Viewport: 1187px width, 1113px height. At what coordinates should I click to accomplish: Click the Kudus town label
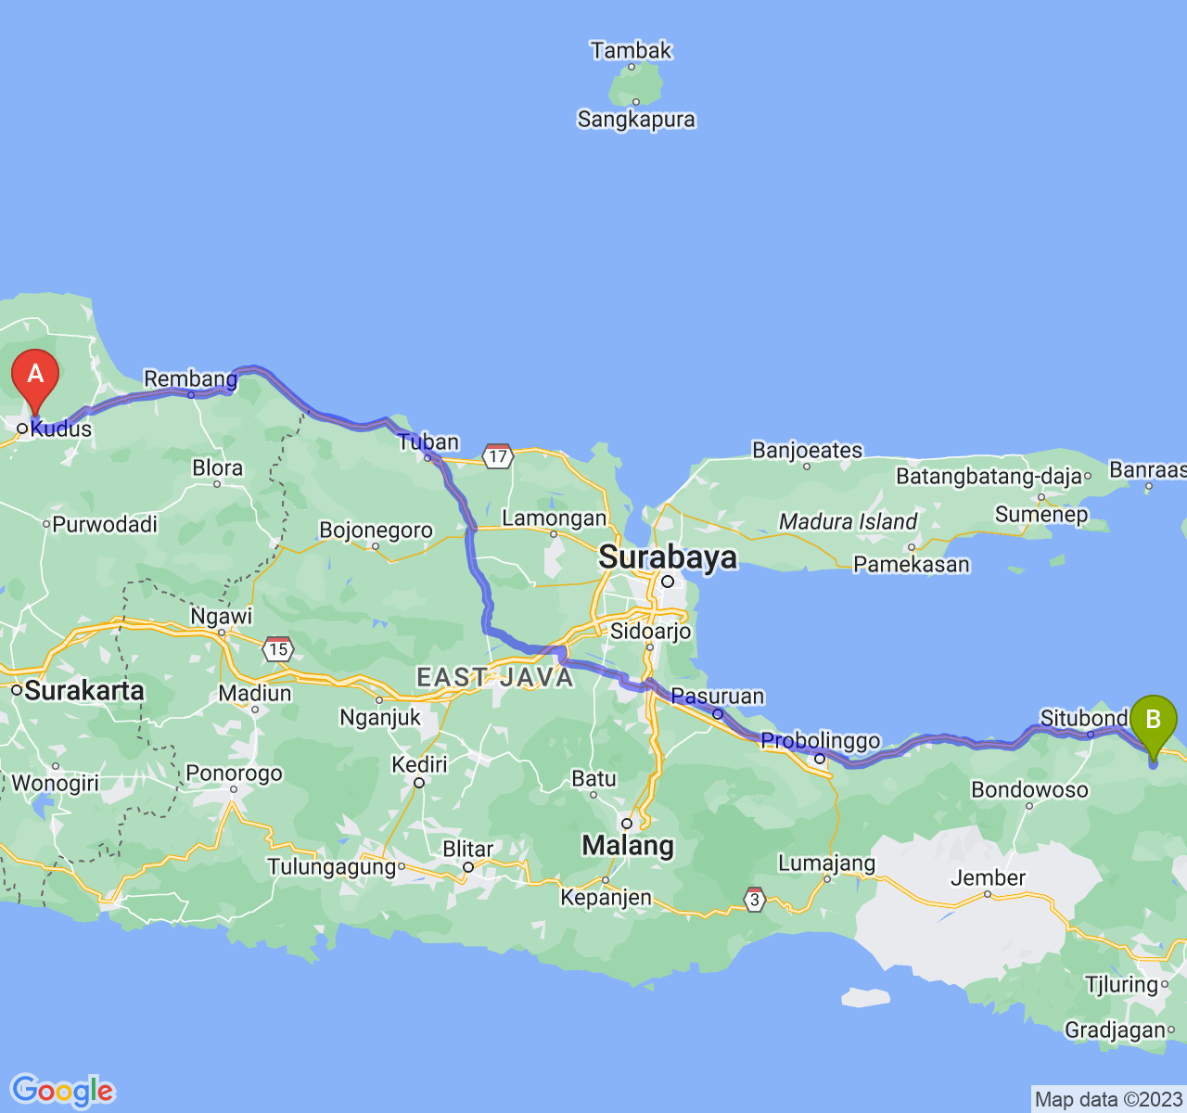(x=61, y=429)
